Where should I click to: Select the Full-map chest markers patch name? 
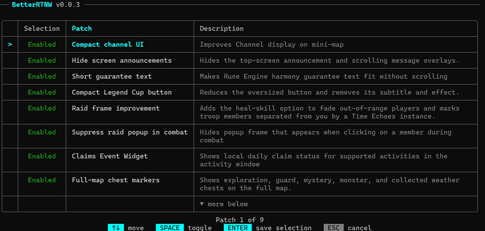tap(116, 180)
